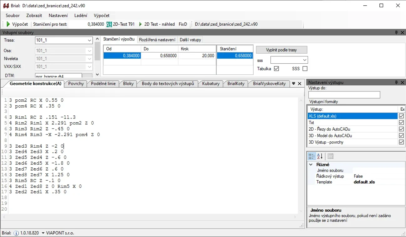Click the version info icon in status bar
406x237 pixels.
[16, 233]
